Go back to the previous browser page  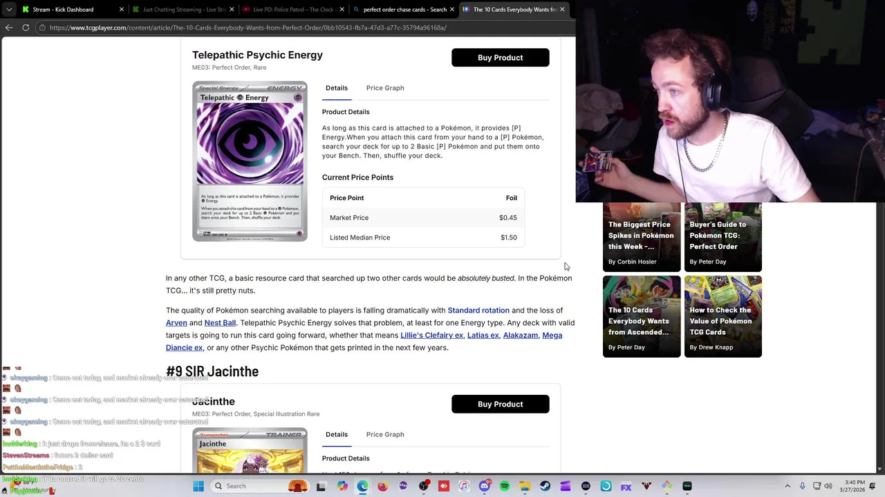8,28
